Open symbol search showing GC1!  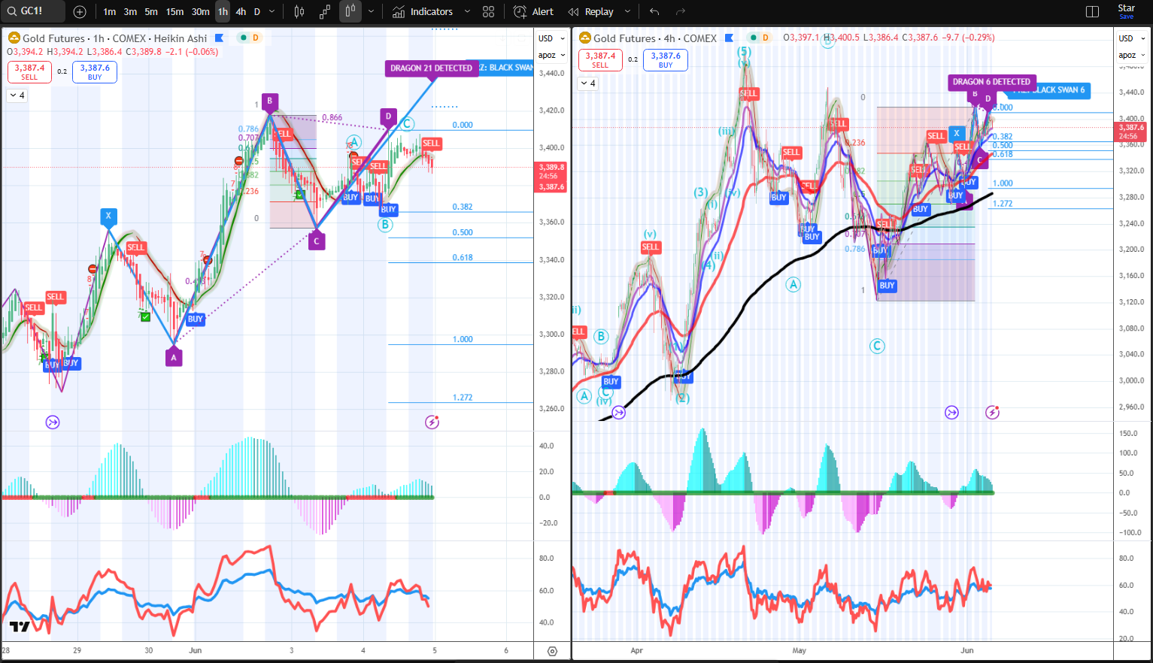(x=32, y=11)
